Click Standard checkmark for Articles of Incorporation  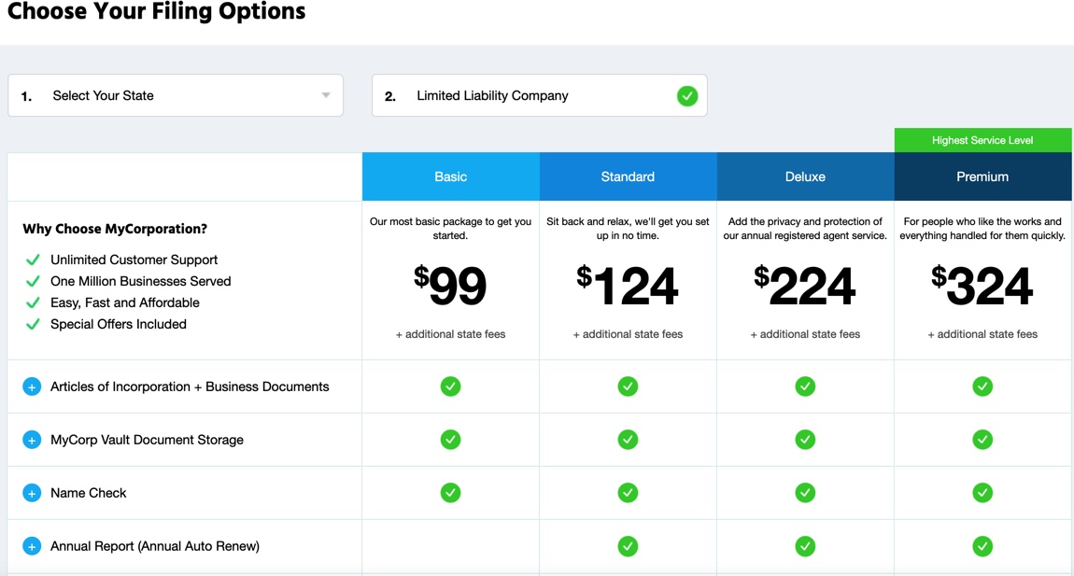point(629,386)
